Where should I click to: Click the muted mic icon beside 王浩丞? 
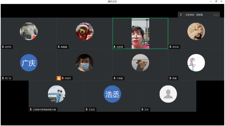(x=86, y=109)
